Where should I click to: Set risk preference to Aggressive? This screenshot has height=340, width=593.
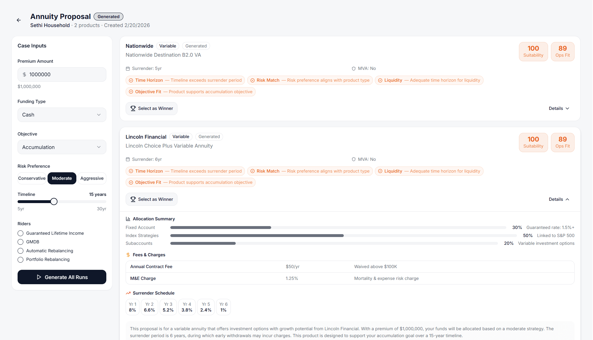click(92, 178)
